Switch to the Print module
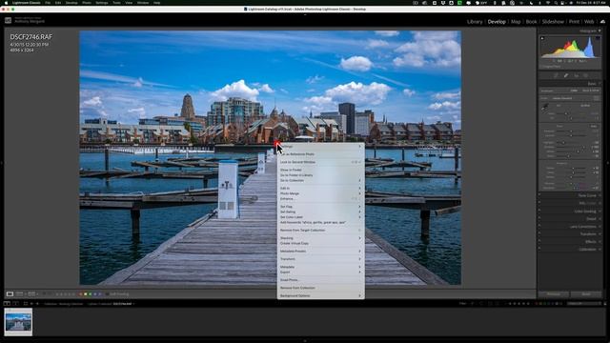The height and width of the screenshot is (343, 610). click(x=574, y=22)
